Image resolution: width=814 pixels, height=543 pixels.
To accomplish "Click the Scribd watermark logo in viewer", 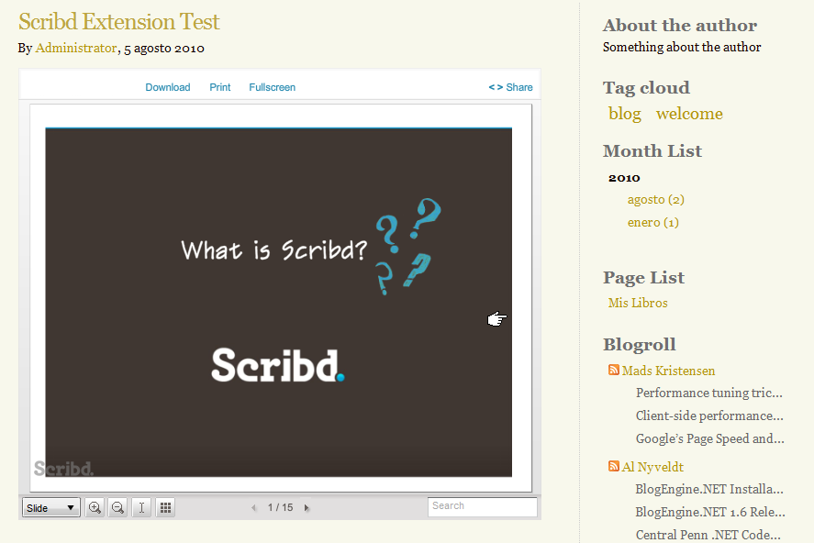I will pyautogui.click(x=63, y=469).
